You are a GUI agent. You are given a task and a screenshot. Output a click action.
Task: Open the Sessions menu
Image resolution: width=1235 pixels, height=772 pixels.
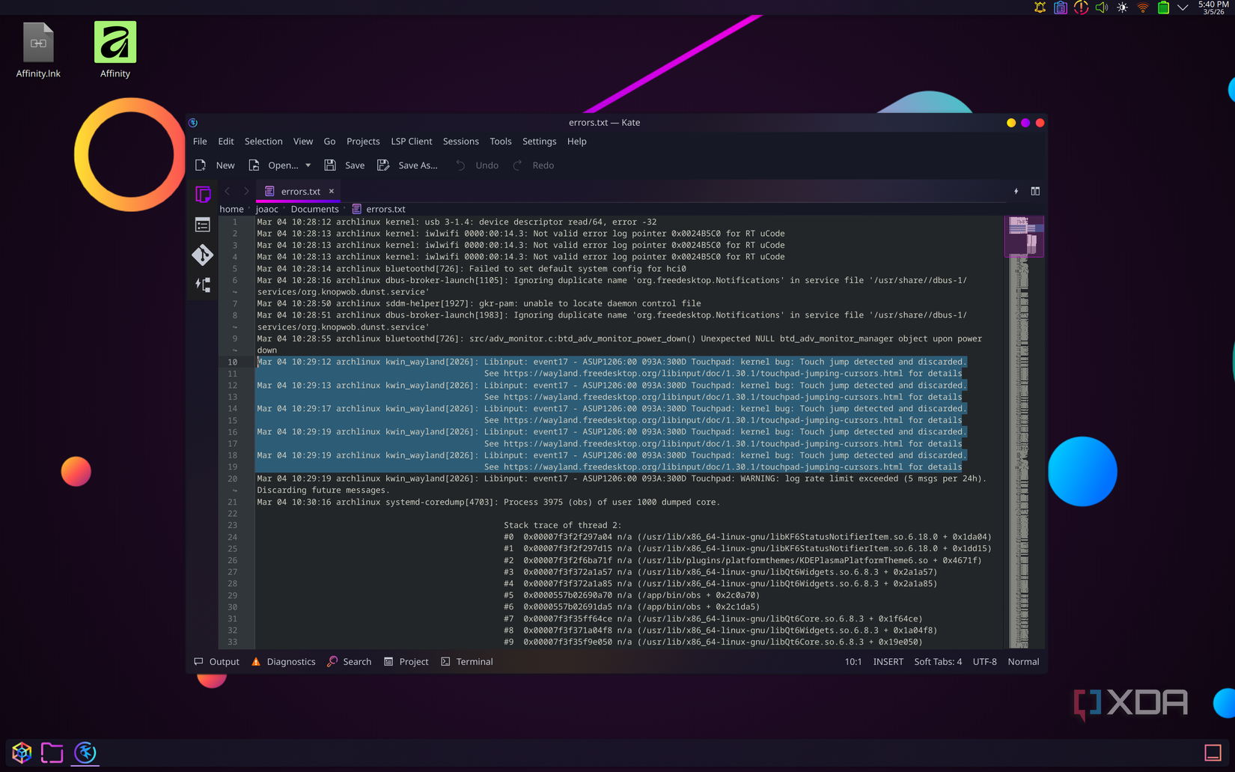click(x=460, y=142)
